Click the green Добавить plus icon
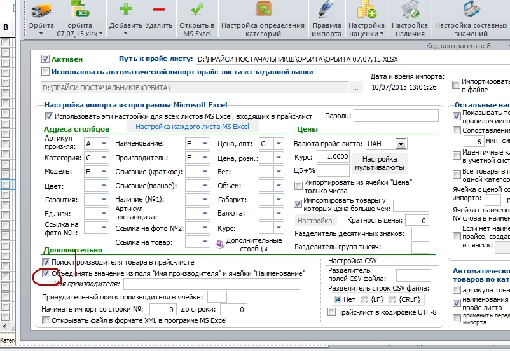The width and height of the screenshot is (510, 351). (125, 9)
